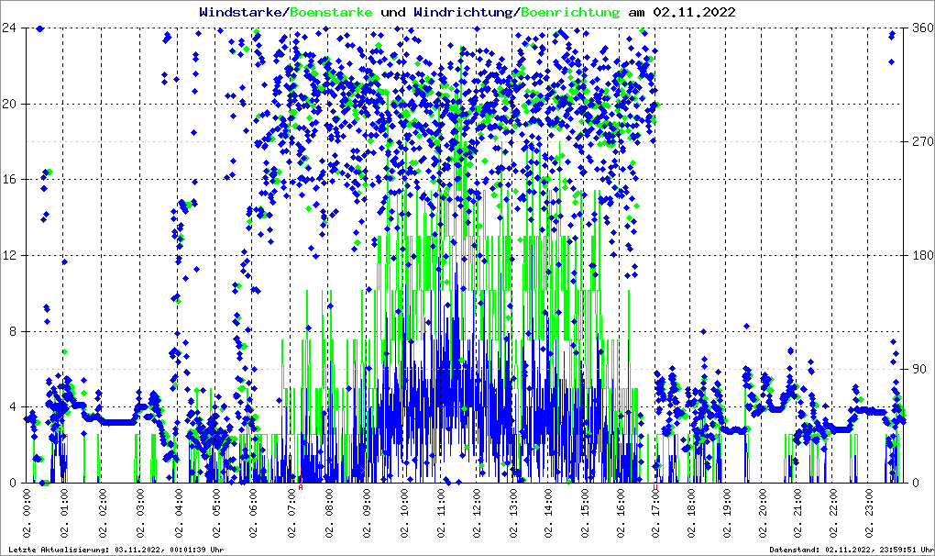Click the time label '02. 23:00'

869,513
